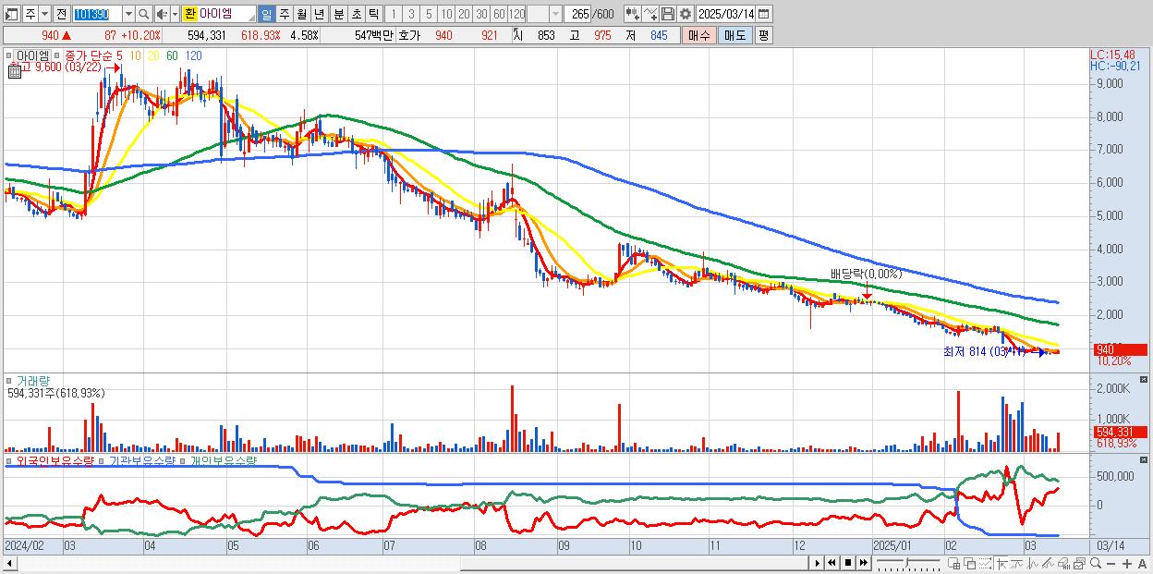Open the calendar date picker icon
1153x574 pixels.
point(763,14)
